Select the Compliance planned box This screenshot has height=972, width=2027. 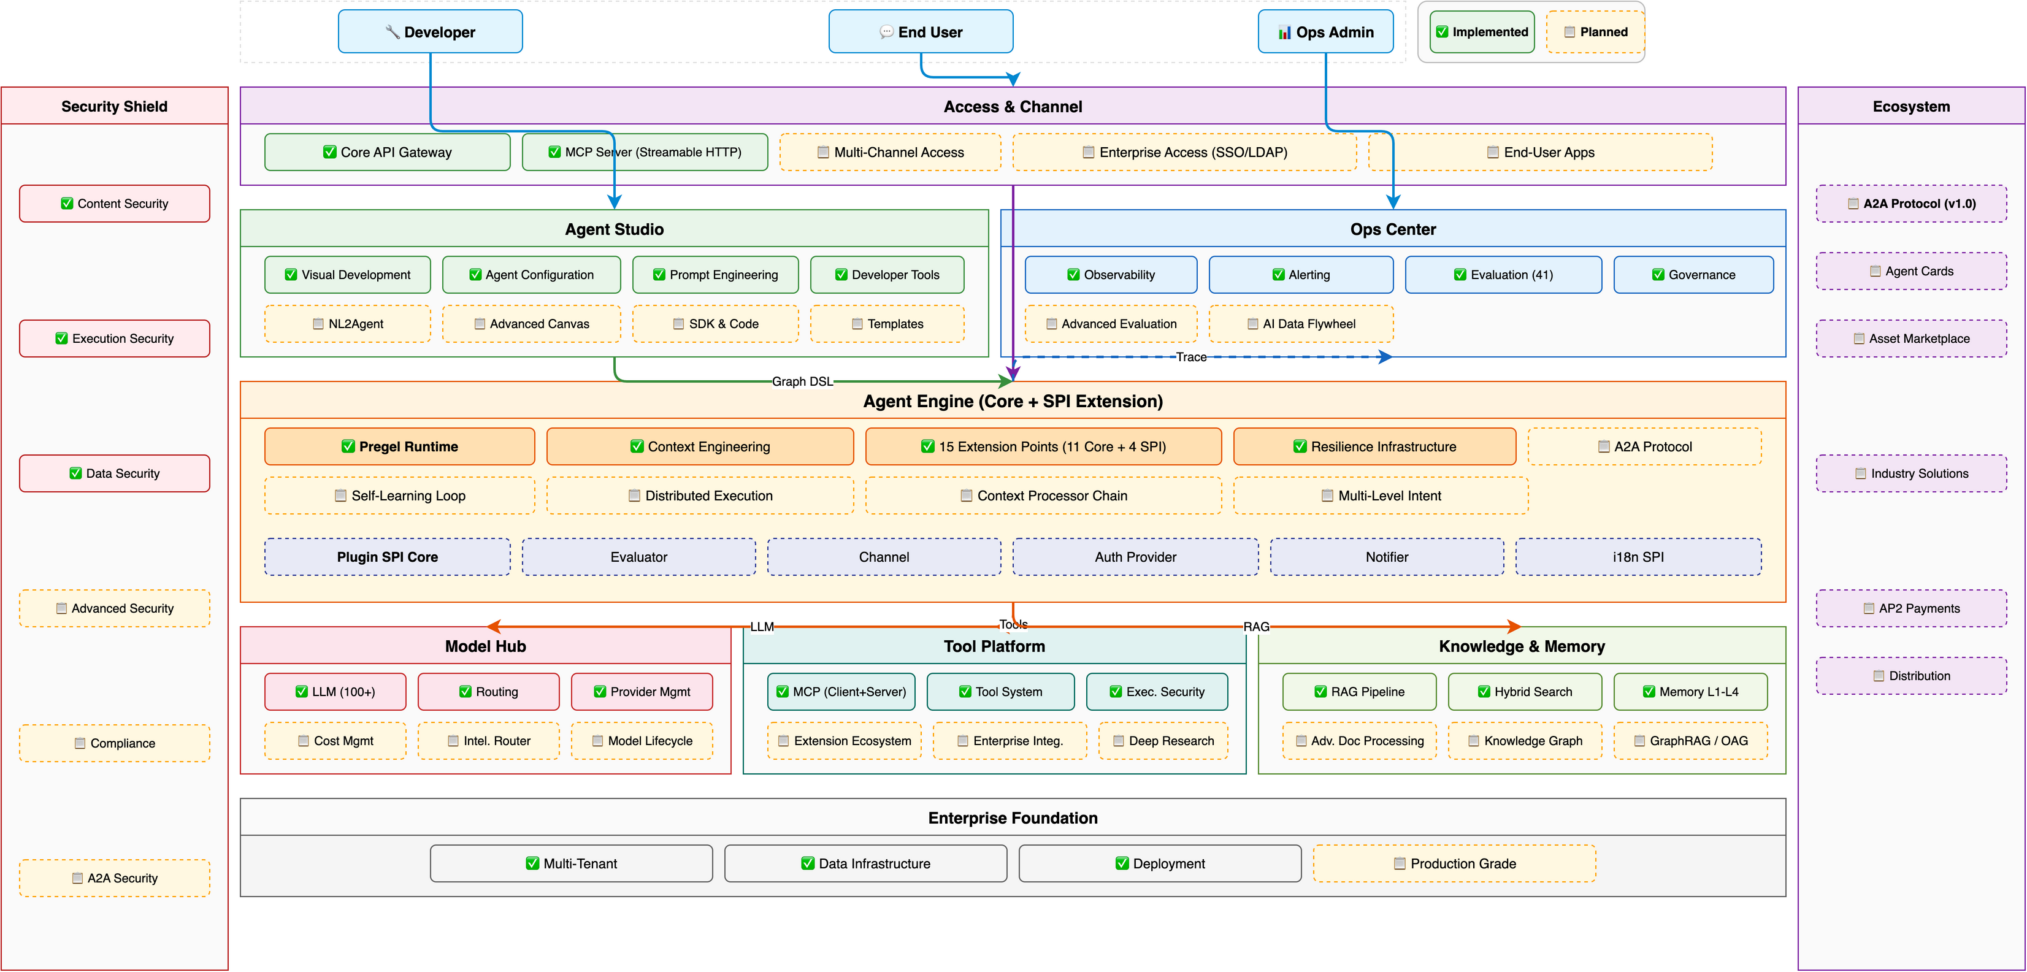tap(115, 743)
